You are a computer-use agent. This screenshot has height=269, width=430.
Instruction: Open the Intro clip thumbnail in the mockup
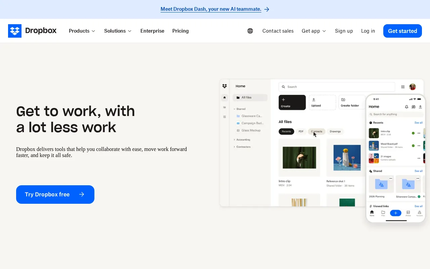coord(299,157)
